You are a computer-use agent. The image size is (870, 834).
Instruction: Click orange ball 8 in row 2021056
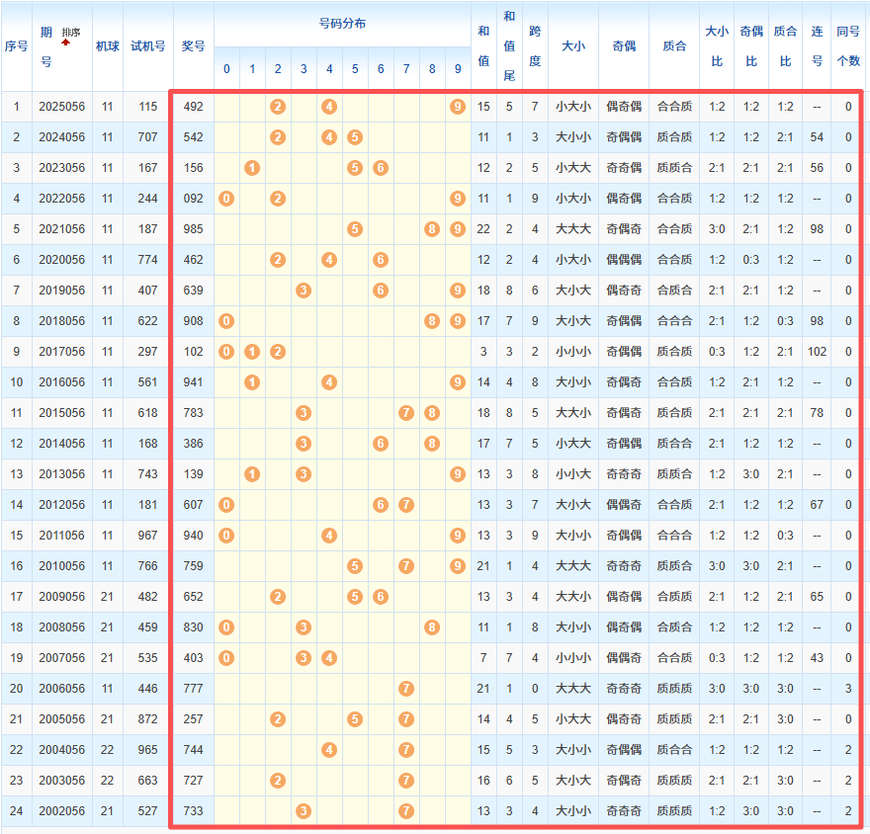pyautogui.click(x=432, y=229)
